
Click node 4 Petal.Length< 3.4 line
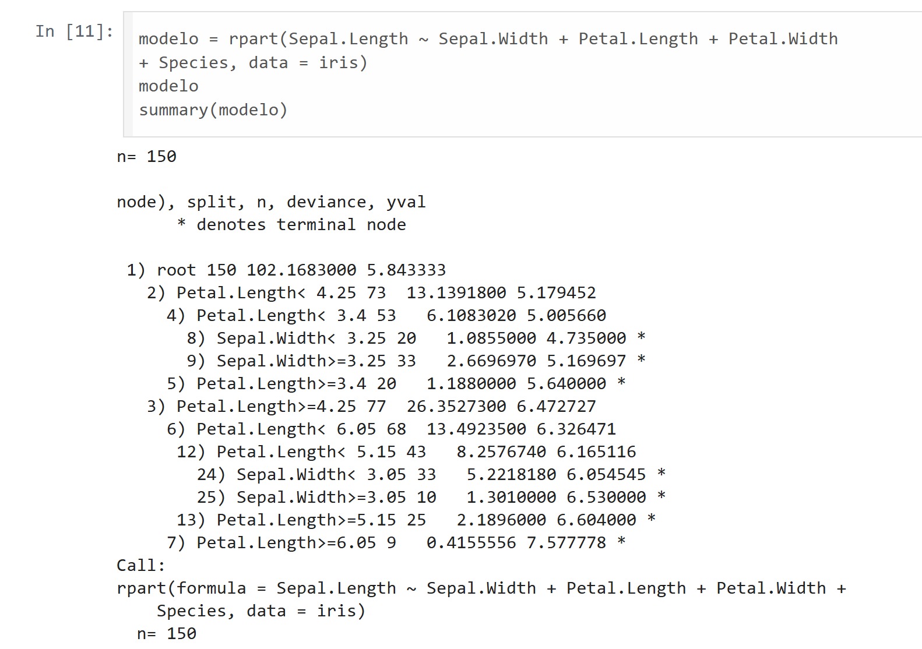coord(386,316)
